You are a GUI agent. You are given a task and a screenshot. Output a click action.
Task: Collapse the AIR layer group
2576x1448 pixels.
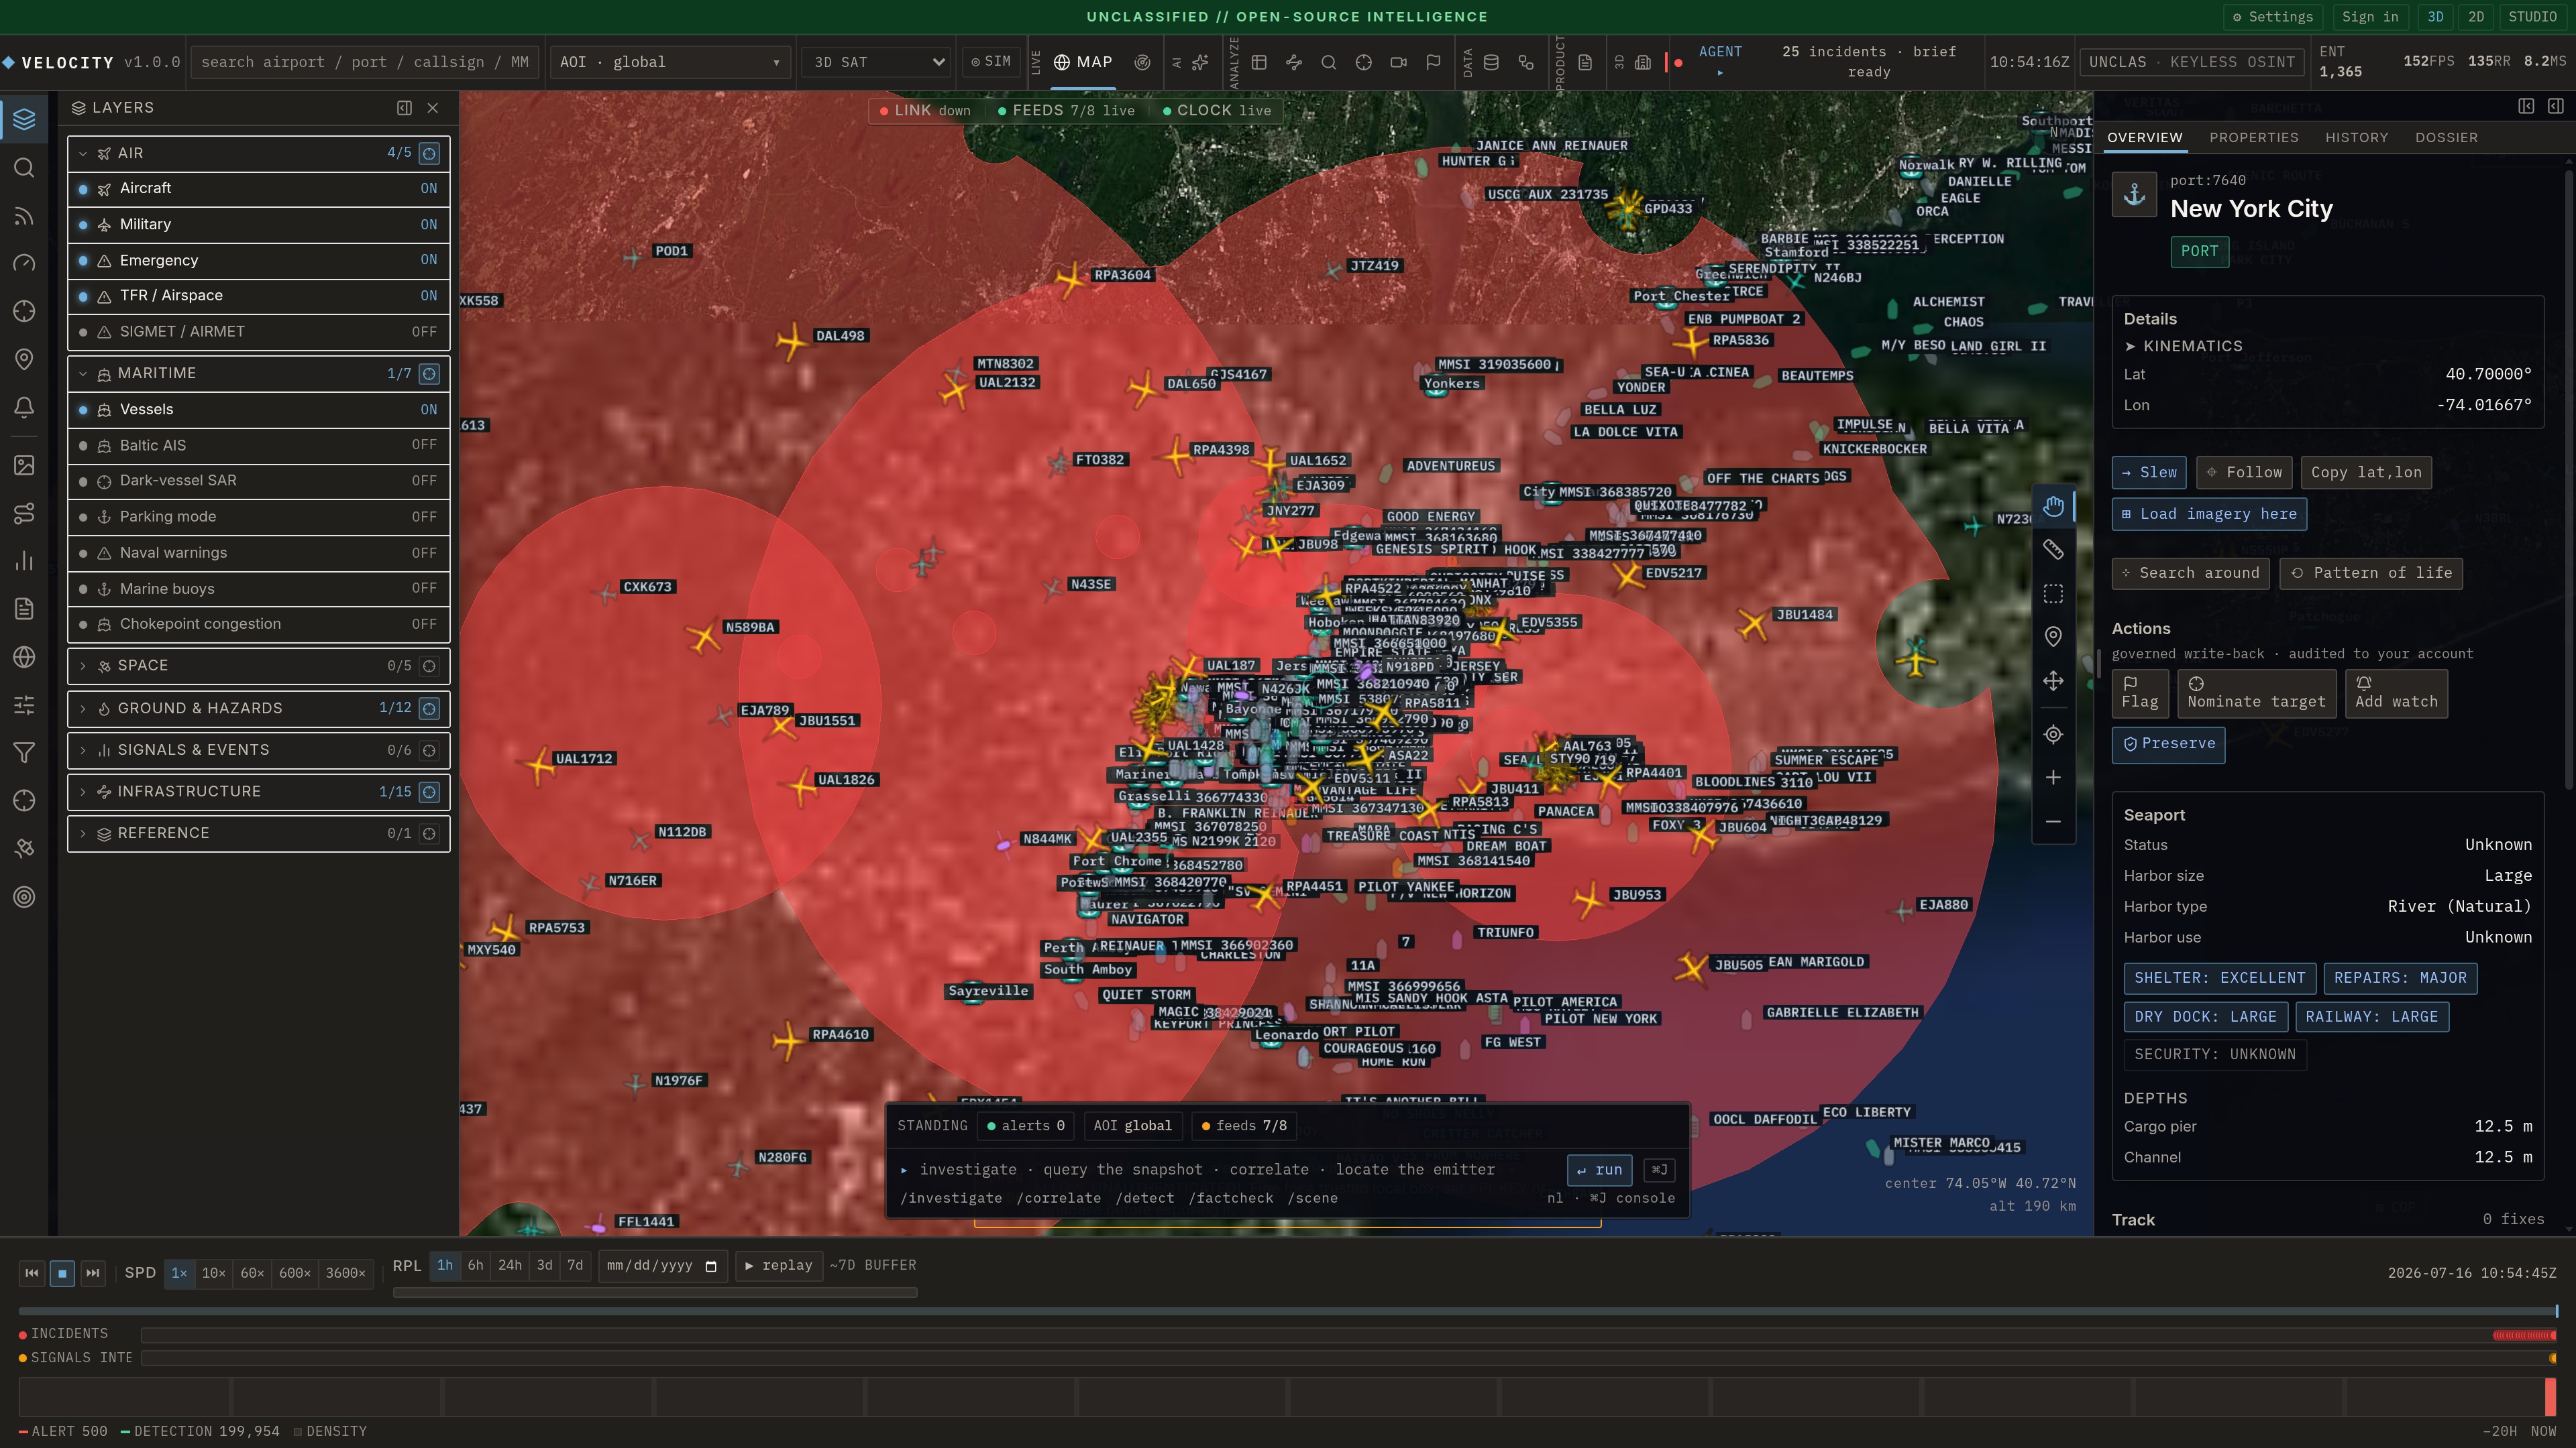[83, 153]
